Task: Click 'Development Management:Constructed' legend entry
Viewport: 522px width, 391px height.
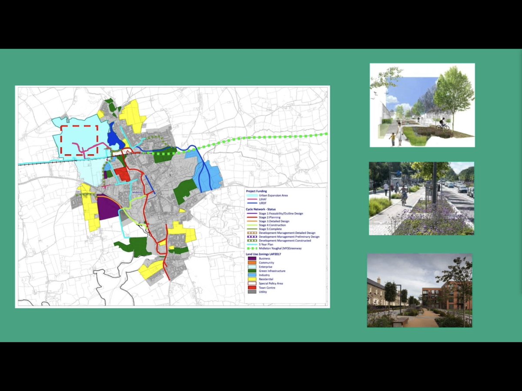Action: [x=285, y=241]
